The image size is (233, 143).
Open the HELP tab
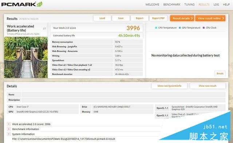tap(226, 5)
